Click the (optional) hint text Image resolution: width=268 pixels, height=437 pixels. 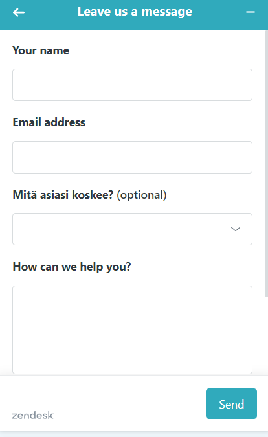tap(142, 195)
